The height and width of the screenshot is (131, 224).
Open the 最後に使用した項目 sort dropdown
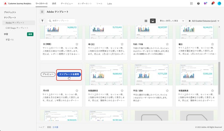click(x=172, y=21)
